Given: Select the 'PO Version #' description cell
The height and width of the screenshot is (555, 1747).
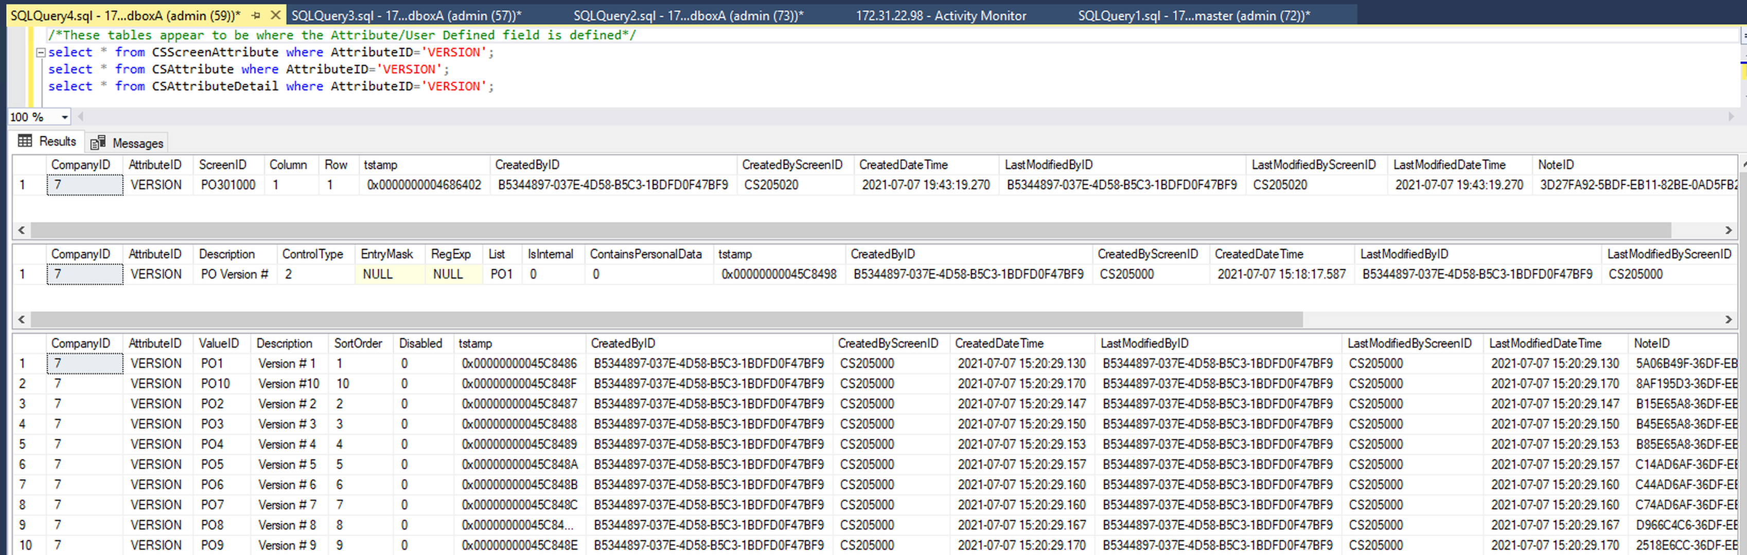Looking at the screenshot, I should 235,274.
